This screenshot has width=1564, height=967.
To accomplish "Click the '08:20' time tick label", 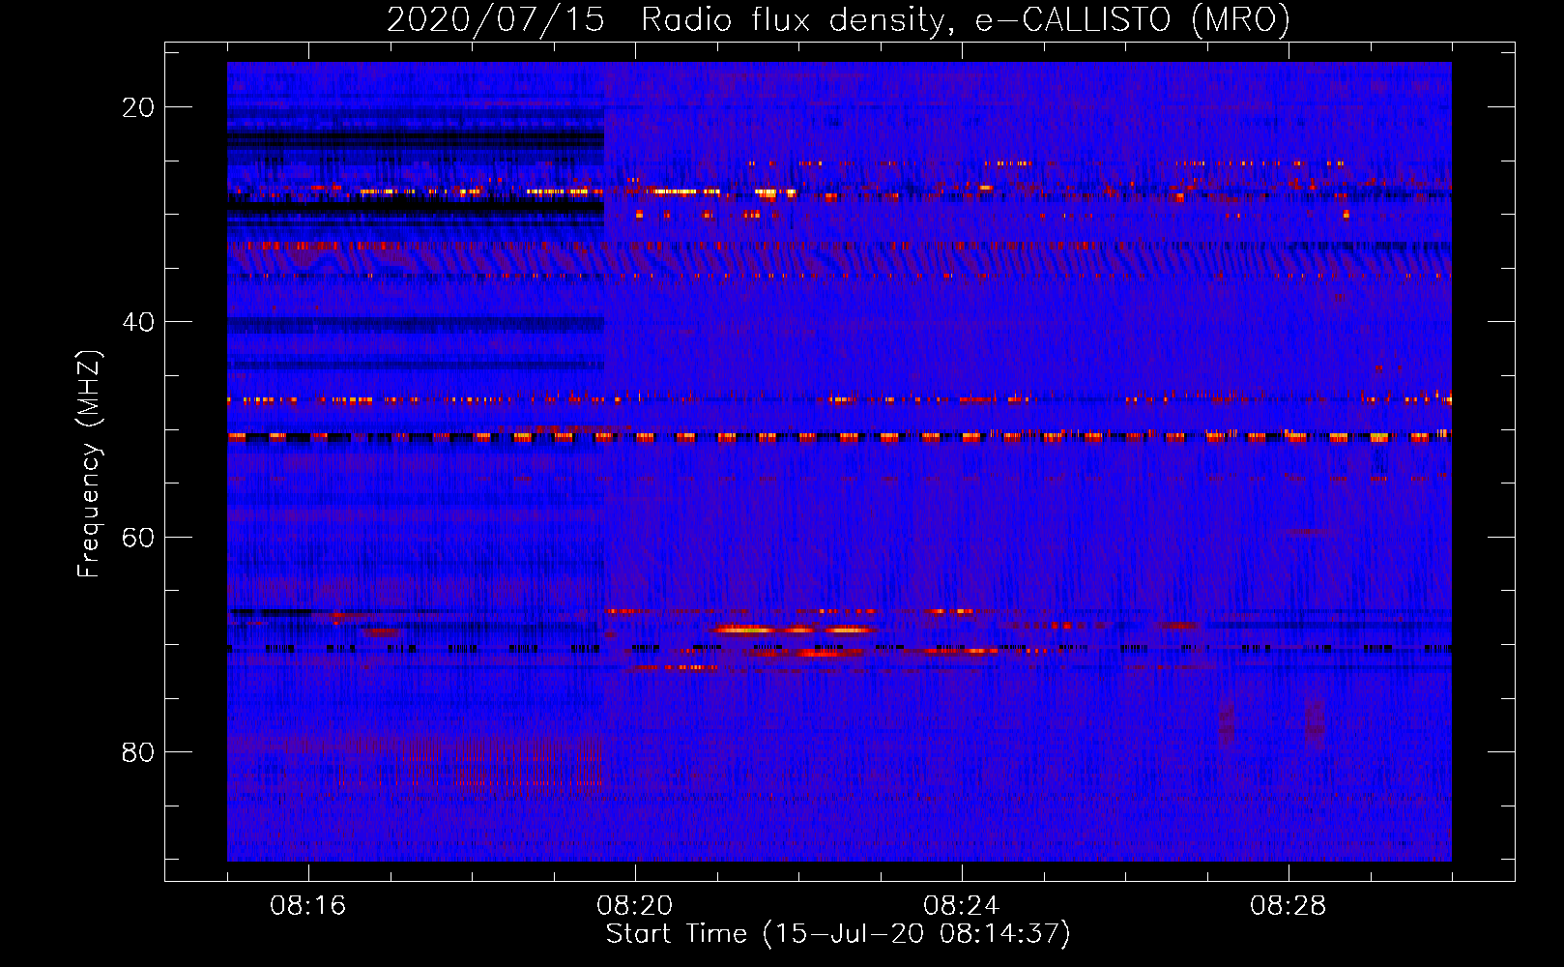I will point(635,906).
